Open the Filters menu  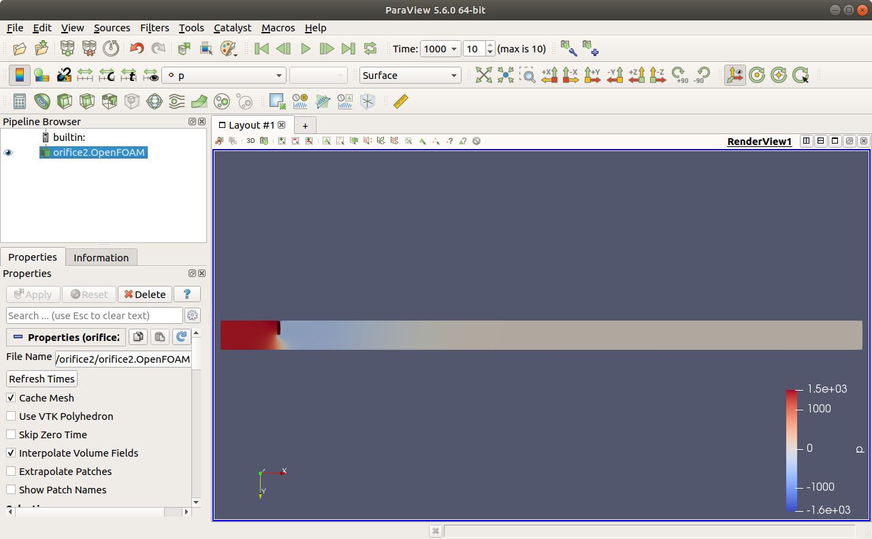tap(155, 28)
